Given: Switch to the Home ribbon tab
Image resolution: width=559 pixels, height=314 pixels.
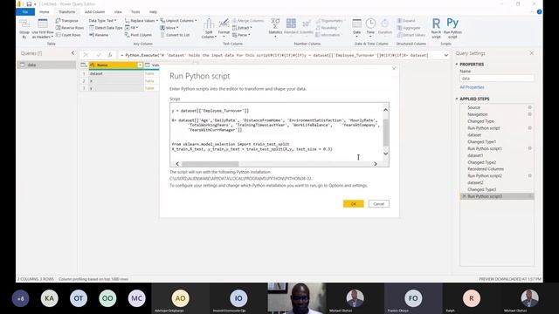Looking at the screenshot, I should click(45, 11).
